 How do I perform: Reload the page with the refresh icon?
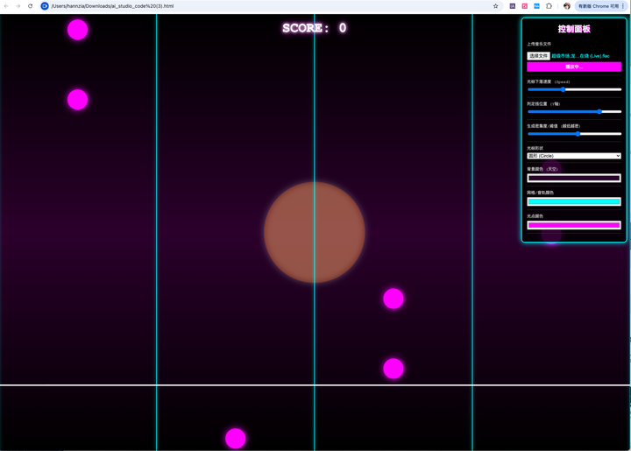tap(30, 6)
